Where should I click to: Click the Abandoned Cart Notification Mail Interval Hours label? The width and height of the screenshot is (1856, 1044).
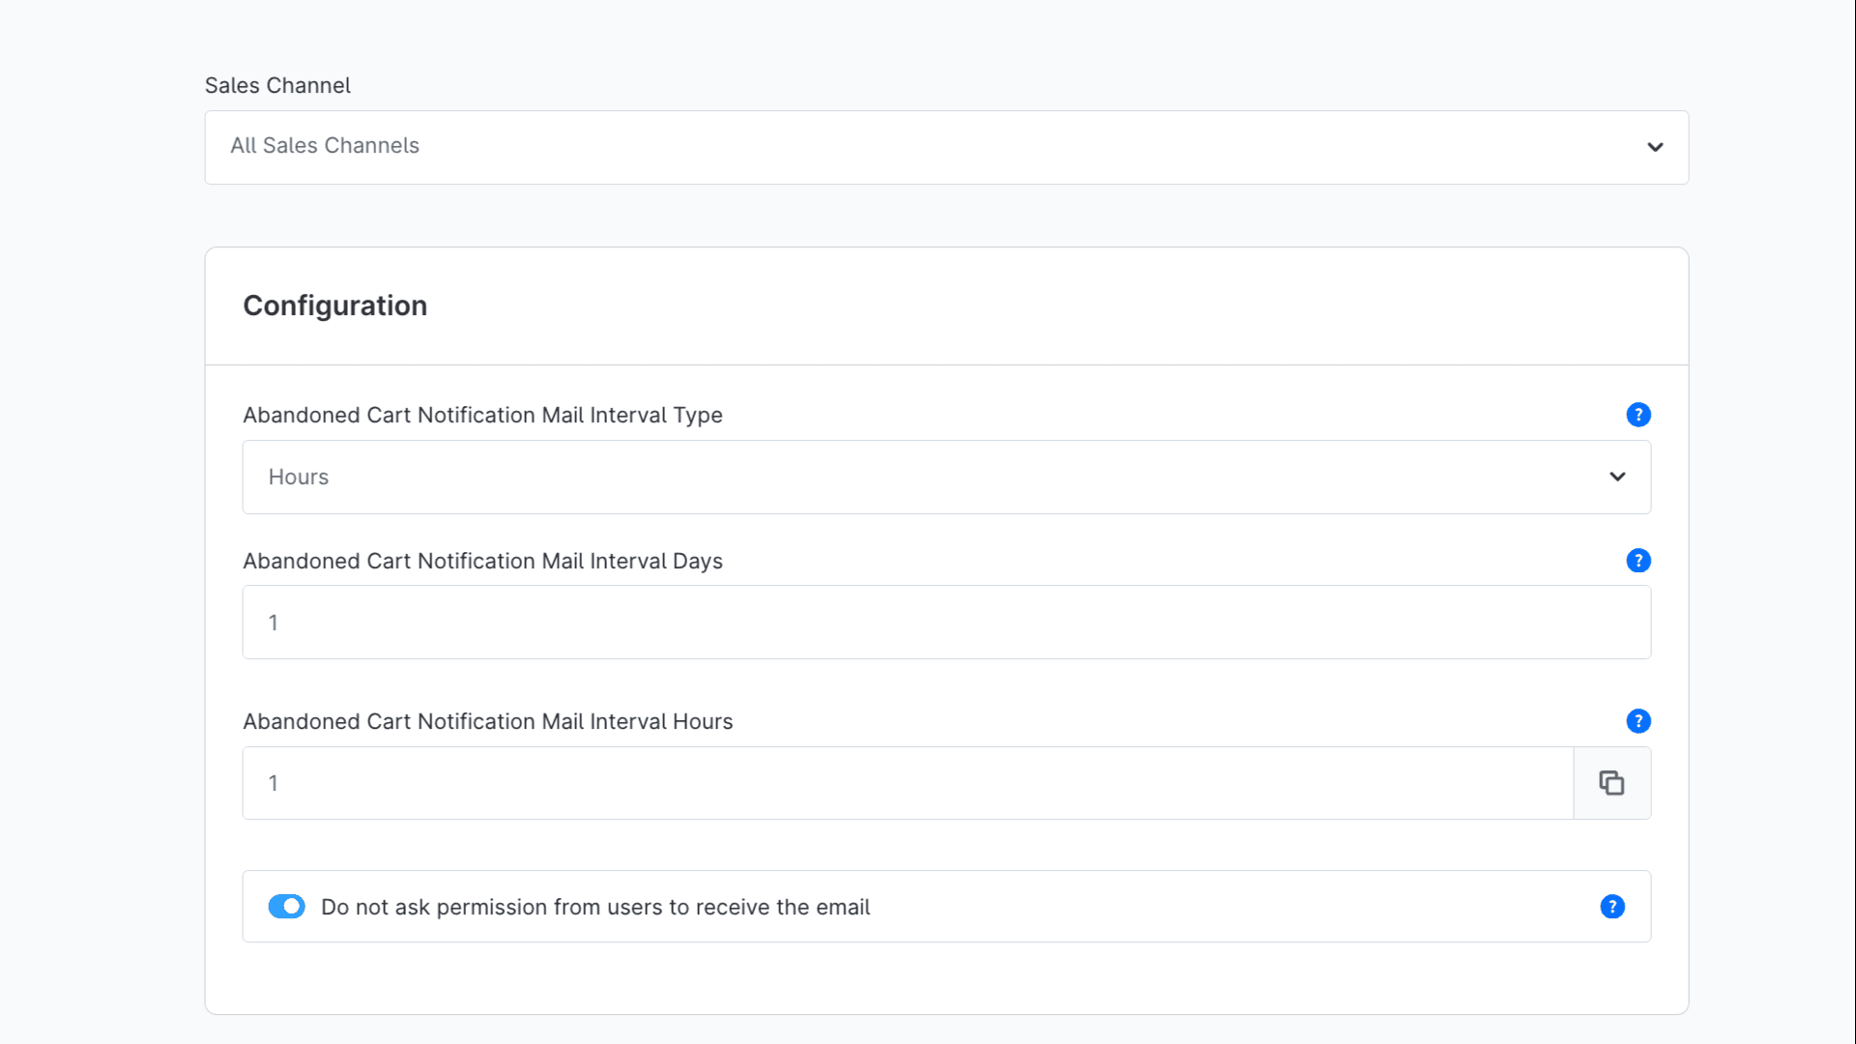[x=487, y=720]
